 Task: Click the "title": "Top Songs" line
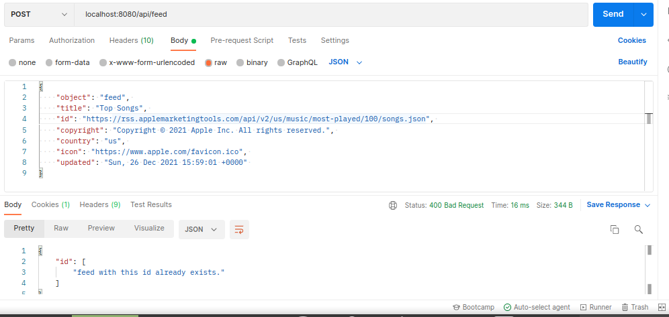(101, 108)
